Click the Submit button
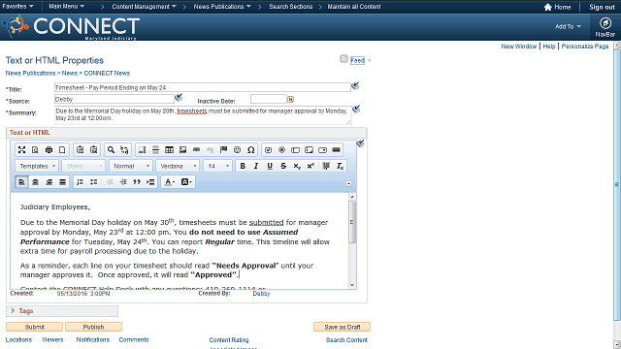The width and height of the screenshot is (621, 349). pyautogui.click(x=35, y=327)
